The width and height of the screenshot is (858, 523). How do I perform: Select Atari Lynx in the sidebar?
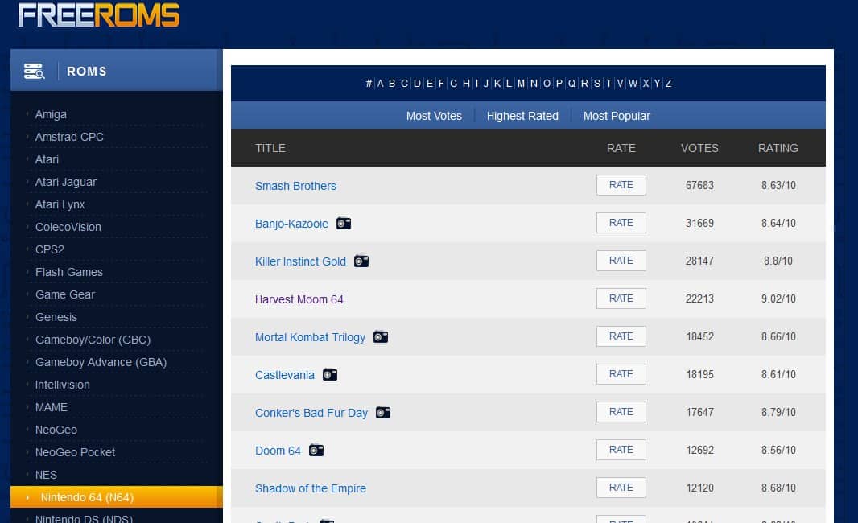tap(60, 204)
